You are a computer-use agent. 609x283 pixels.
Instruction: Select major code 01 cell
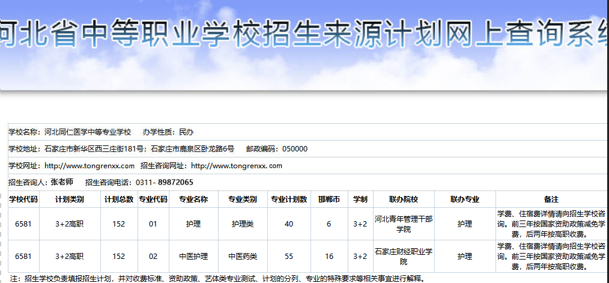(x=153, y=224)
